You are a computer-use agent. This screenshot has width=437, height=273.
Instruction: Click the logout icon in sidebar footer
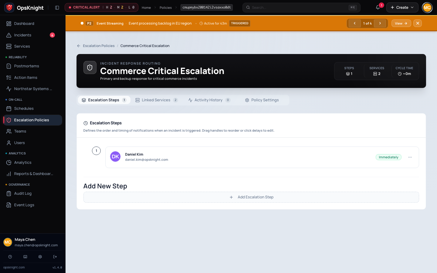tap(55, 257)
